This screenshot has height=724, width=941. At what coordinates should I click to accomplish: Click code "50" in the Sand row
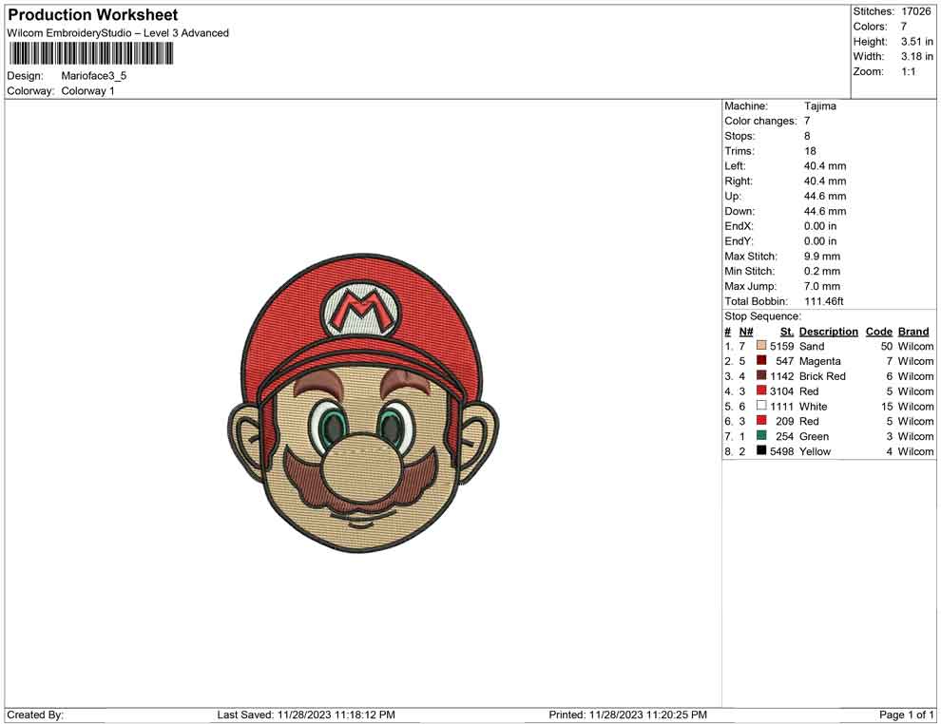[887, 346]
